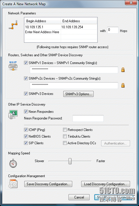Uncheck SNMPv1 Devices checkbox
This screenshot has width=139, height=206.
(x=26, y=63)
